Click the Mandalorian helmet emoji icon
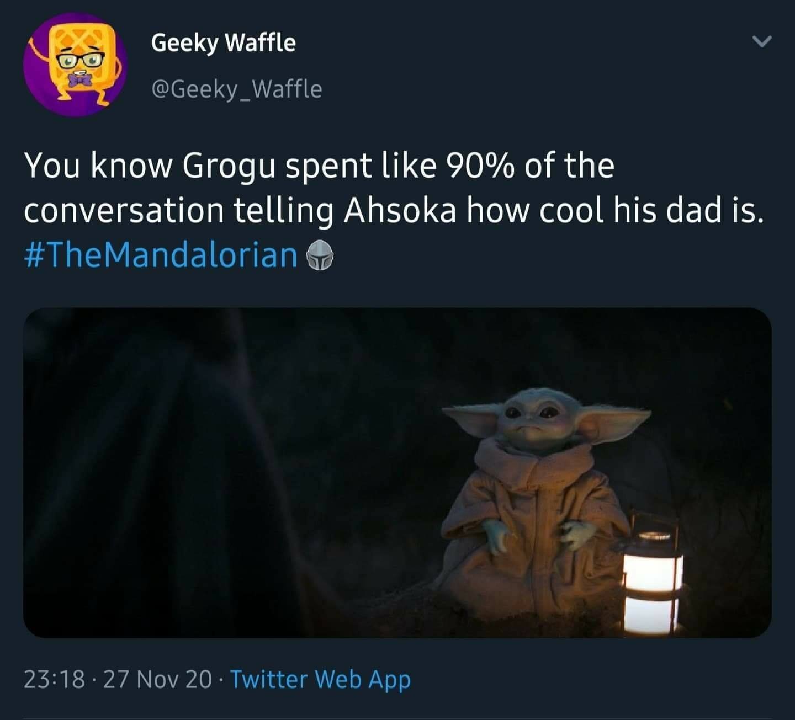 pyautogui.click(x=320, y=256)
